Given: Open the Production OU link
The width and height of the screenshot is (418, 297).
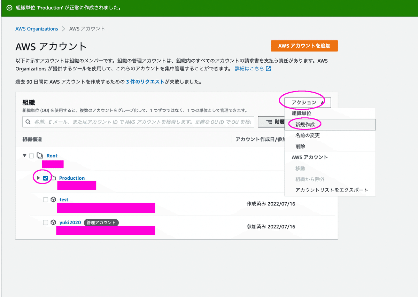Looking at the screenshot, I should point(72,178).
